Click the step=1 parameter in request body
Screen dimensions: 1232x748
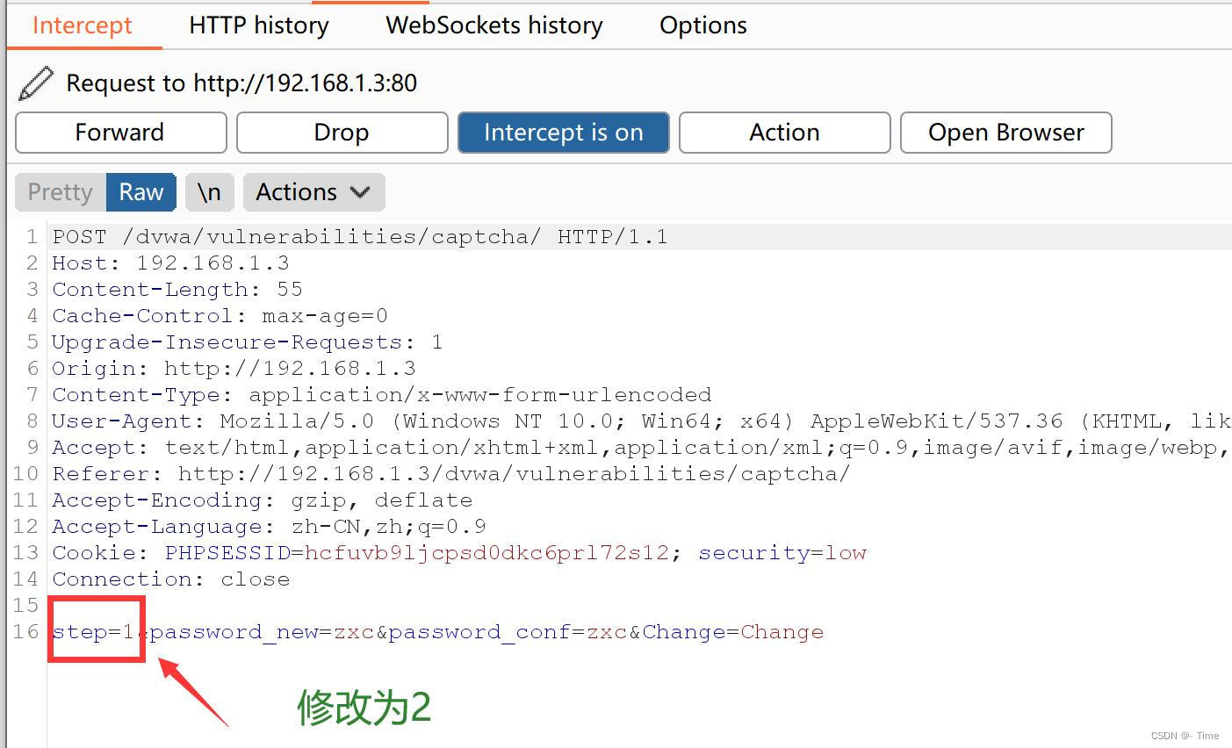click(x=93, y=632)
